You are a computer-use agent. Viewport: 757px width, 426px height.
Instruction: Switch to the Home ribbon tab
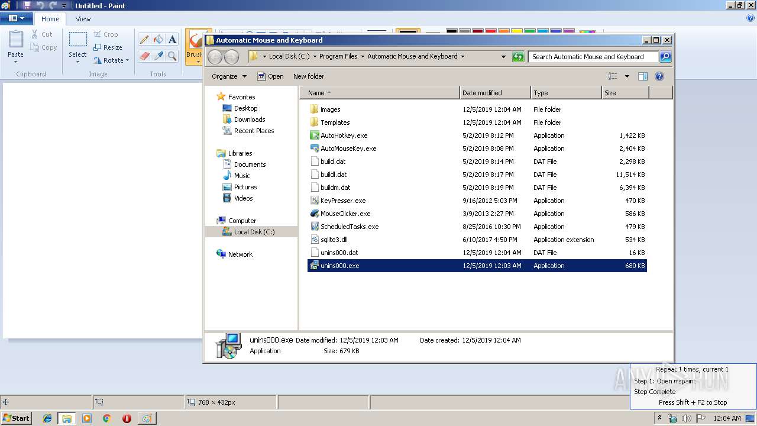(50, 19)
